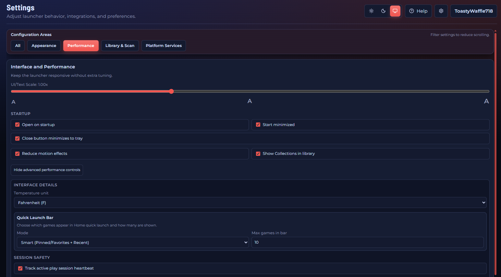
Task: Click the STARTUP section label
Action: point(21,114)
